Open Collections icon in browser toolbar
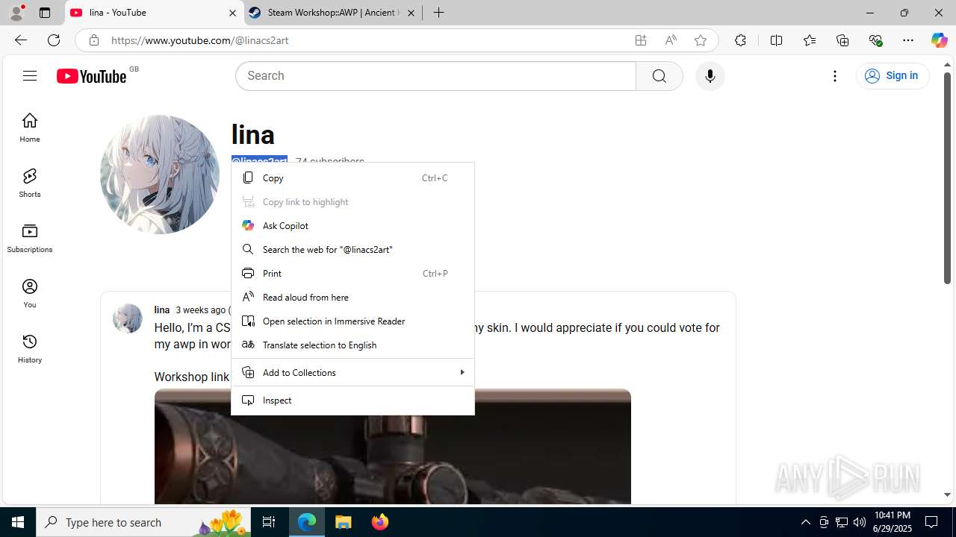 [842, 40]
